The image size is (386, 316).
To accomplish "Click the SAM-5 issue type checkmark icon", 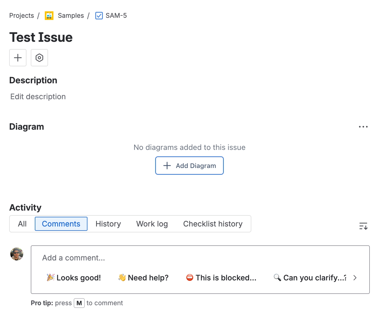I will click(99, 16).
